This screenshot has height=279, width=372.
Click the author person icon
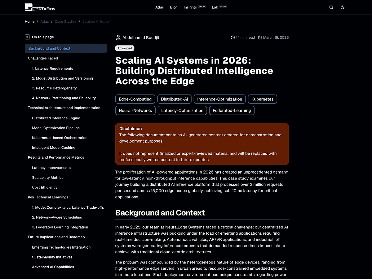[118, 38]
